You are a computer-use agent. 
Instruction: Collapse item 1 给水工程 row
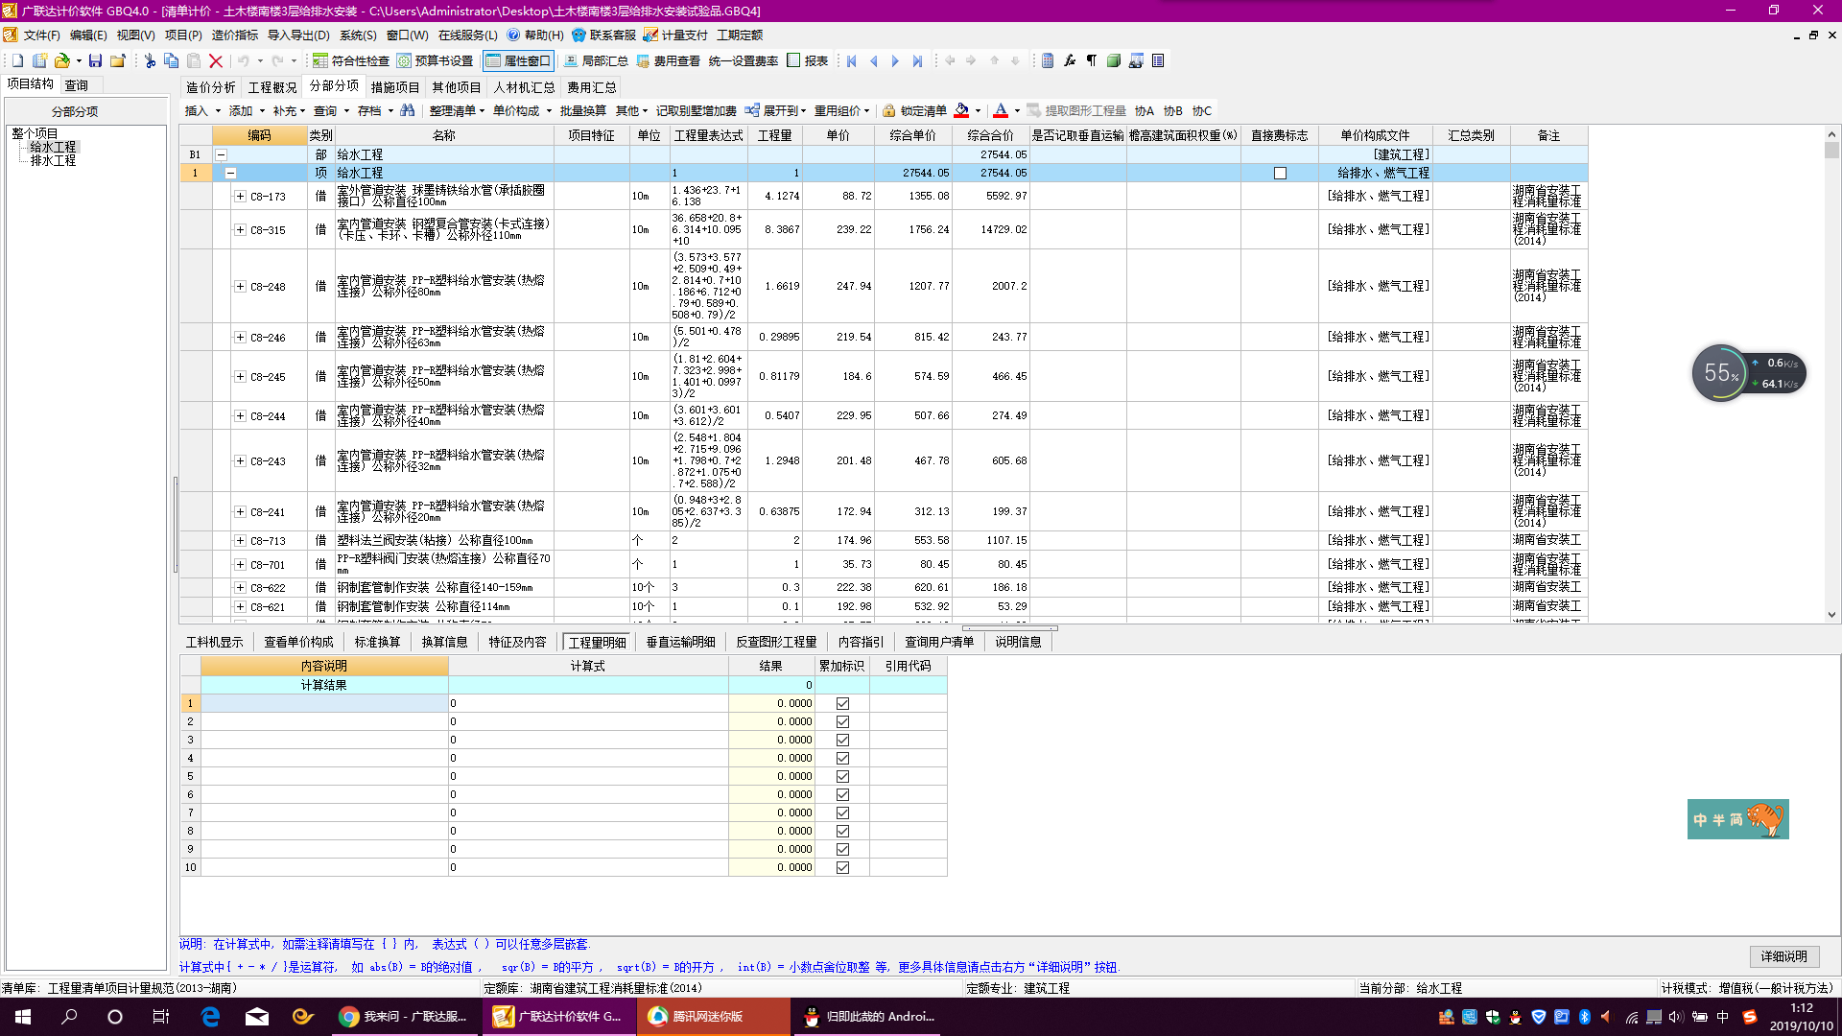[x=230, y=173]
